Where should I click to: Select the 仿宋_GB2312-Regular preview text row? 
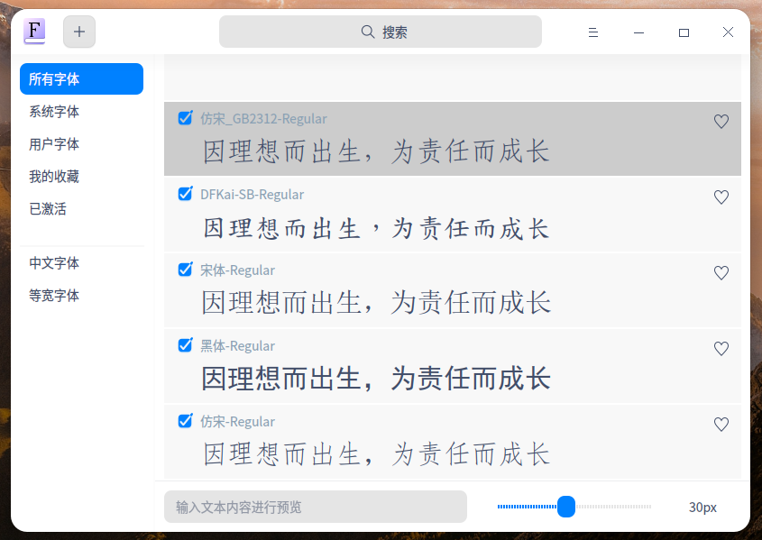point(376,151)
